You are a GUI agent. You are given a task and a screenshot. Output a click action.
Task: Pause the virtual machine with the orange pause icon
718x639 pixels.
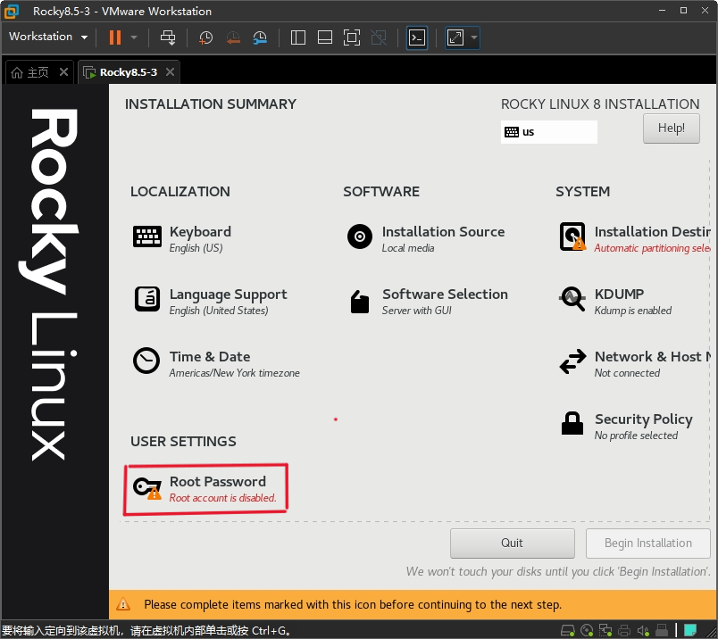coord(115,37)
